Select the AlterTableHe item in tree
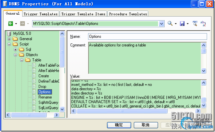Screen dimensions: 215x132 coord(49,71)
